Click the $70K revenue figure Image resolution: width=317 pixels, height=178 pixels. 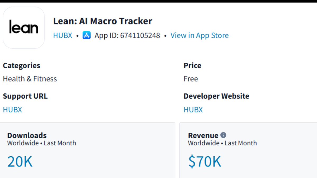pos(204,162)
